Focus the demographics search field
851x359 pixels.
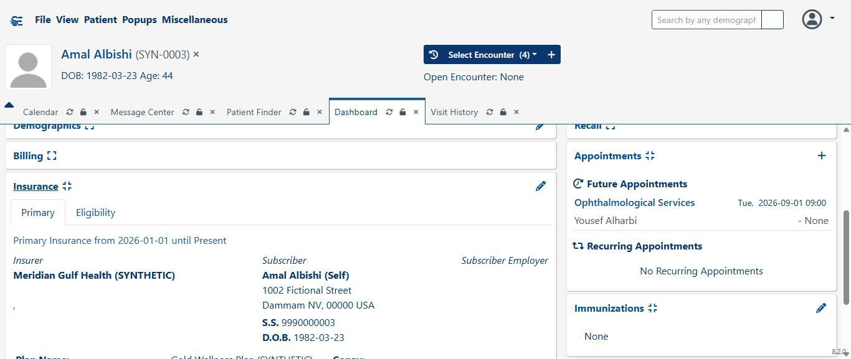pos(706,20)
